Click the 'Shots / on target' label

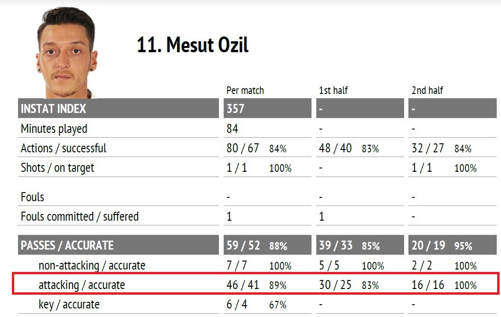(57, 168)
